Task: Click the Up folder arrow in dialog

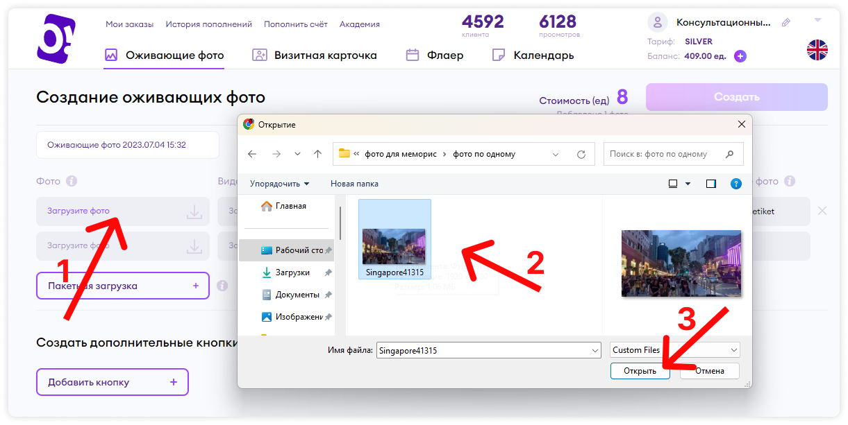Action: (317, 154)
